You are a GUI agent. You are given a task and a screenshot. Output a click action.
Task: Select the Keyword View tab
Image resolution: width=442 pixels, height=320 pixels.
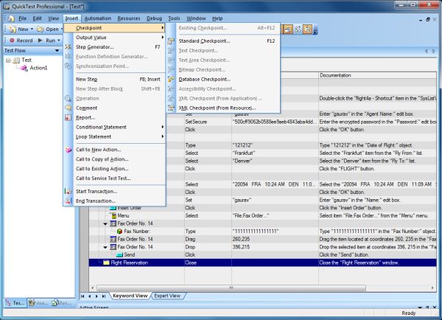tap(130, 296)
